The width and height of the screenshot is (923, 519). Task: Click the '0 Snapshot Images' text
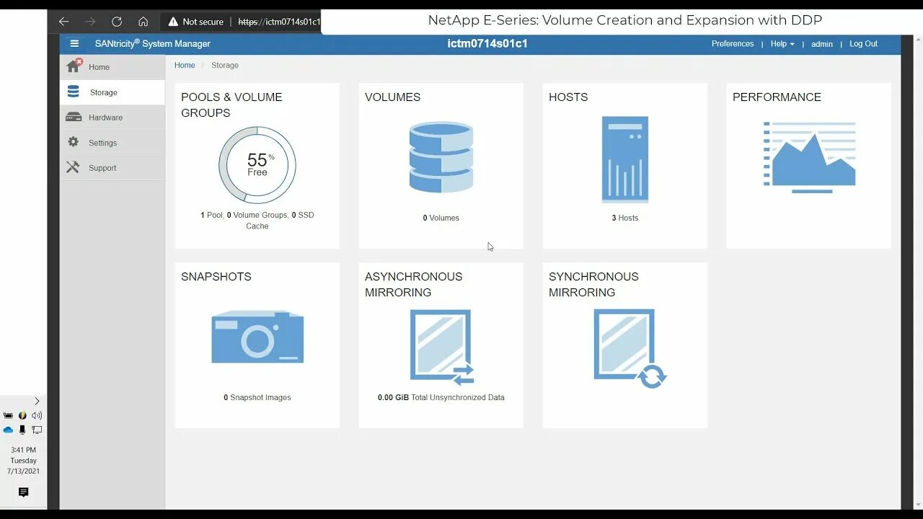point(257,397)
